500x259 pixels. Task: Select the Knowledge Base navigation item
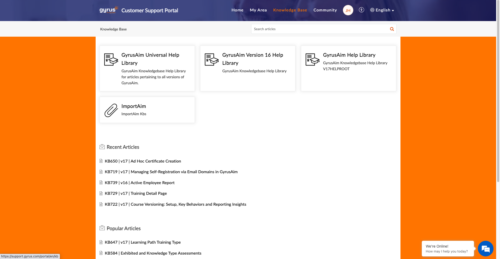(x=290, y=10)
